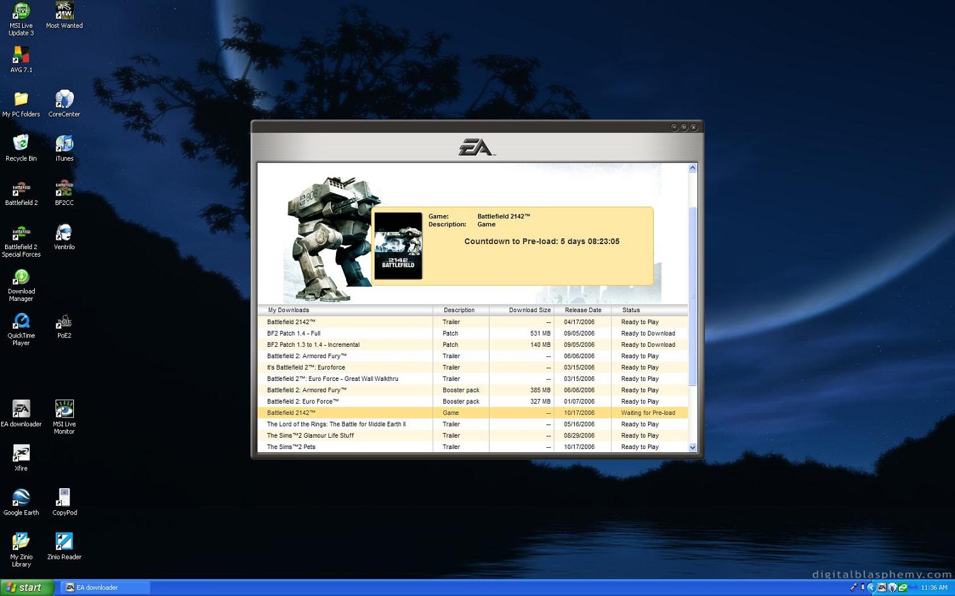
Task: Open the Recycle Bin
Action: [x=21, y=145]
